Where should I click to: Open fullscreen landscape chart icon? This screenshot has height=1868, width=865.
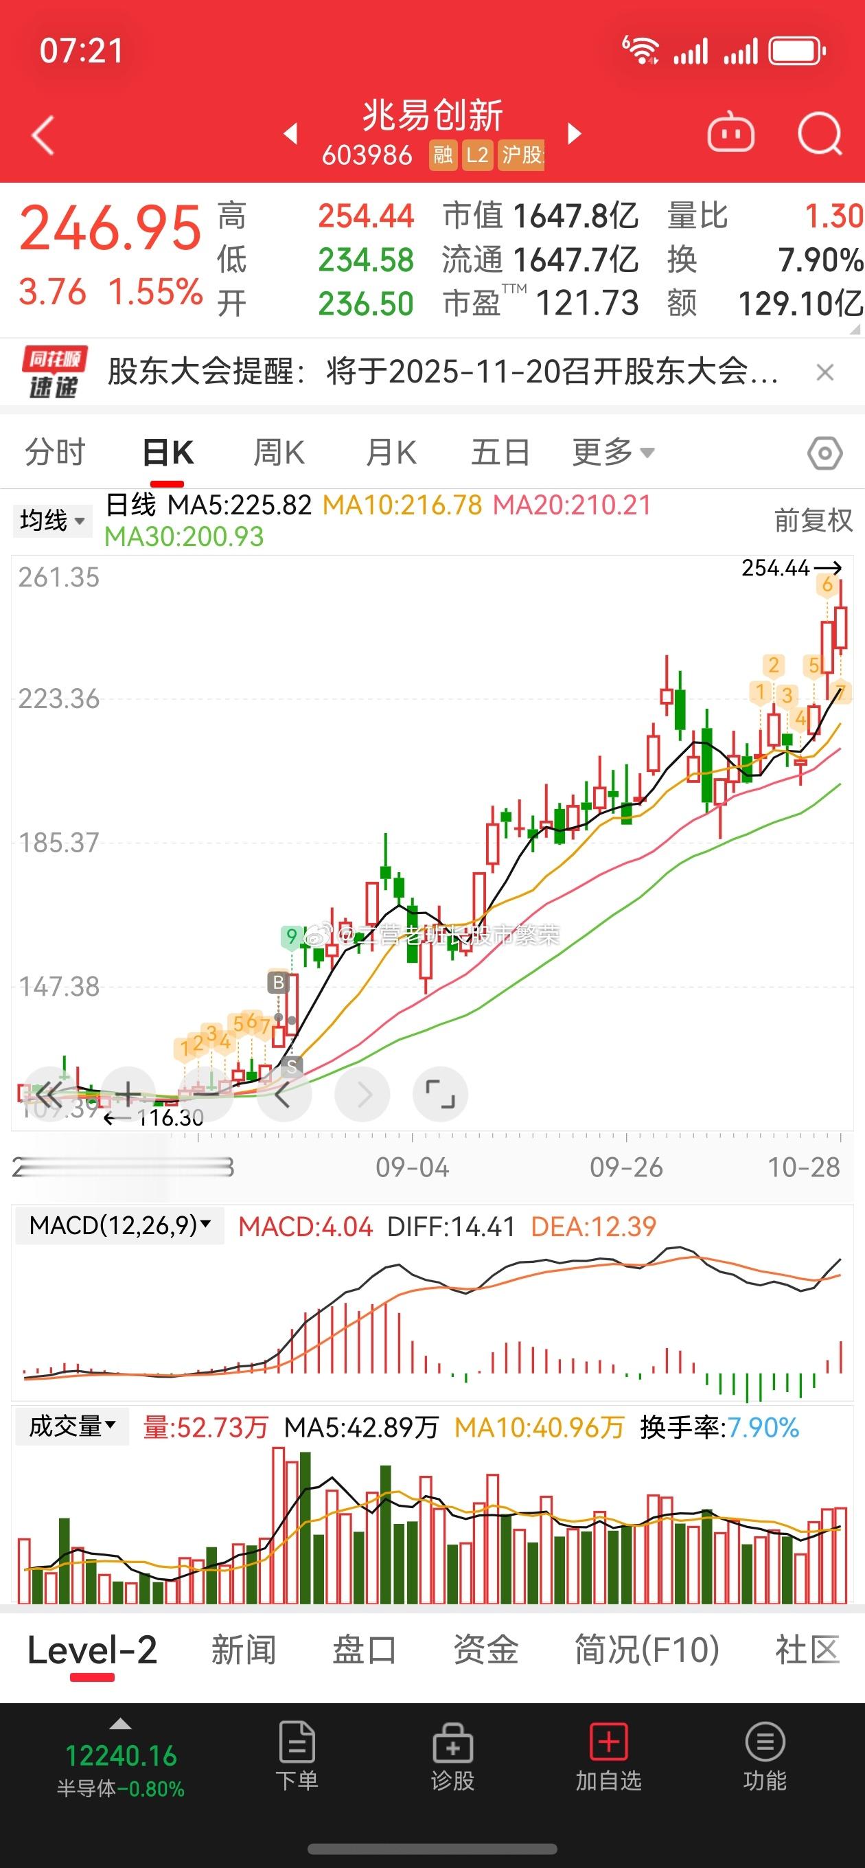click(440, 1094)
